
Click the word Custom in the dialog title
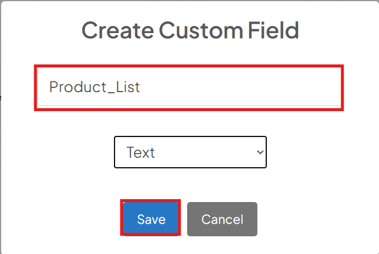click(201, 31)
